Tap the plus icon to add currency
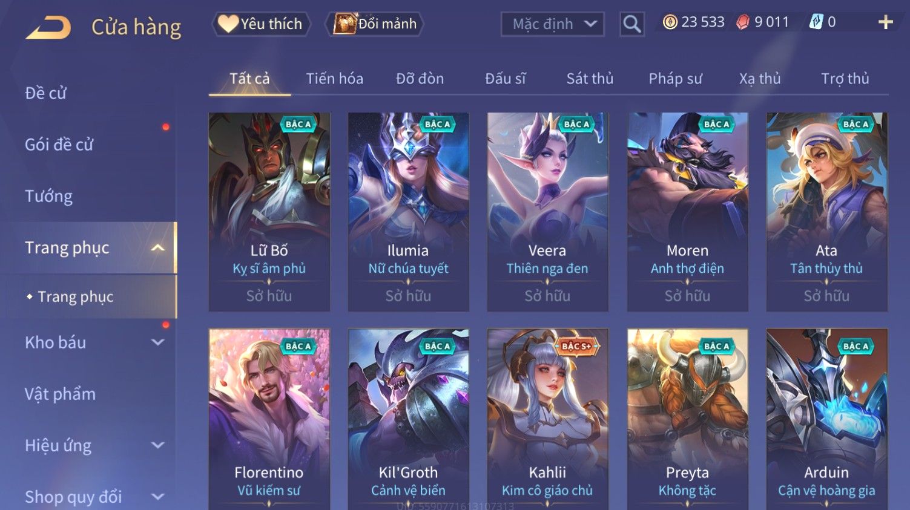Viewport: 910px width, 510px height. tap(886, 22)
